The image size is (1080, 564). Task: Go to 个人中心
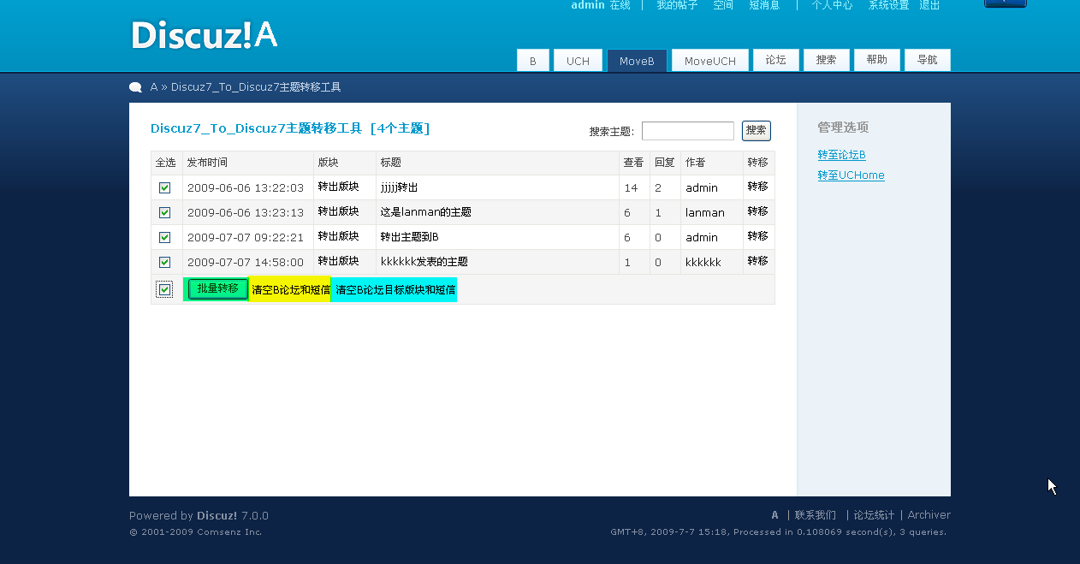[832, 5]
